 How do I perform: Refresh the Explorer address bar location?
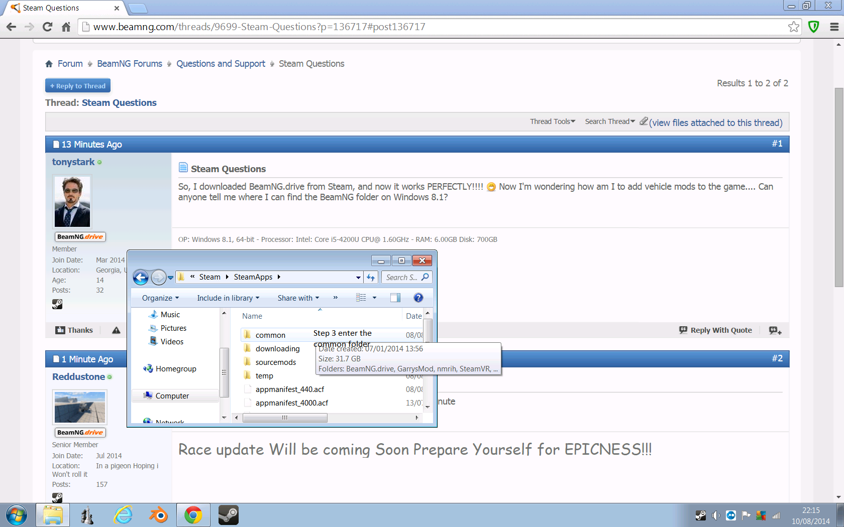coord(371,277)
